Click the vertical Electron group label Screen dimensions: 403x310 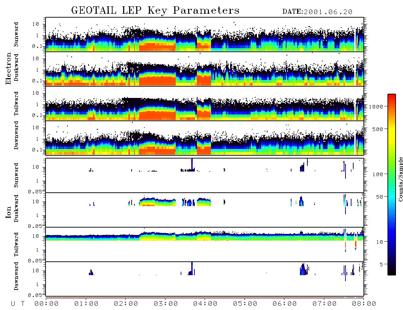click(8, 68)
